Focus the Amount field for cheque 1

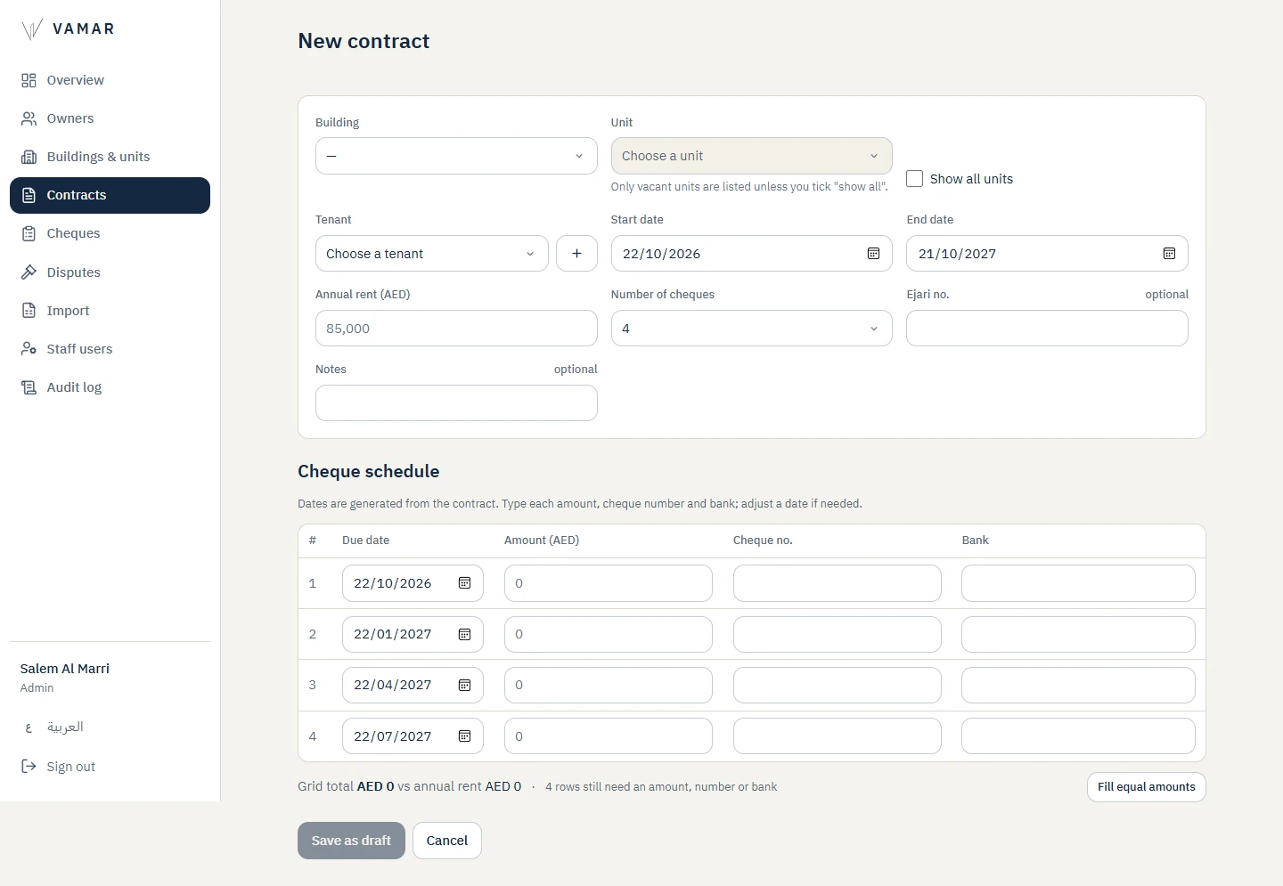point(609,583)
